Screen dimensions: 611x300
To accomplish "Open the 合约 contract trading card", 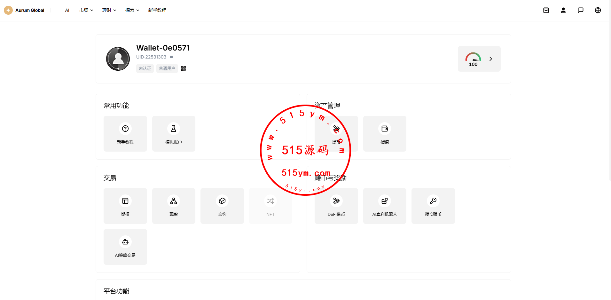I will (222, 206).
